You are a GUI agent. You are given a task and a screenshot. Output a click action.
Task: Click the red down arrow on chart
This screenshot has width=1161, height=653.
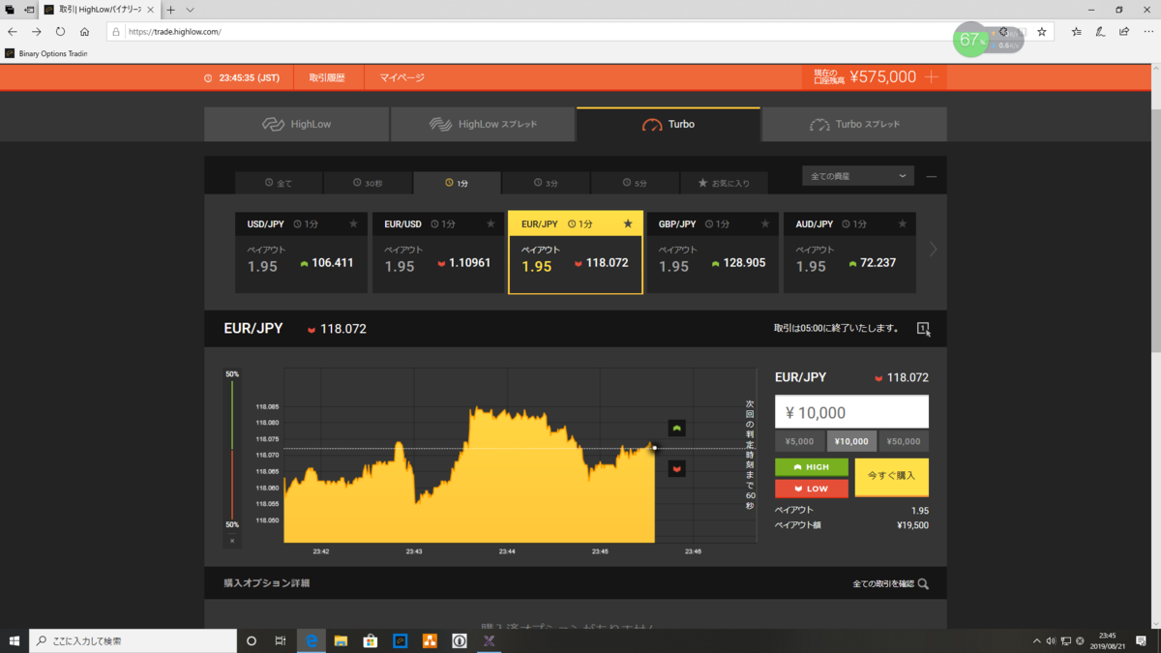(677, 469)
